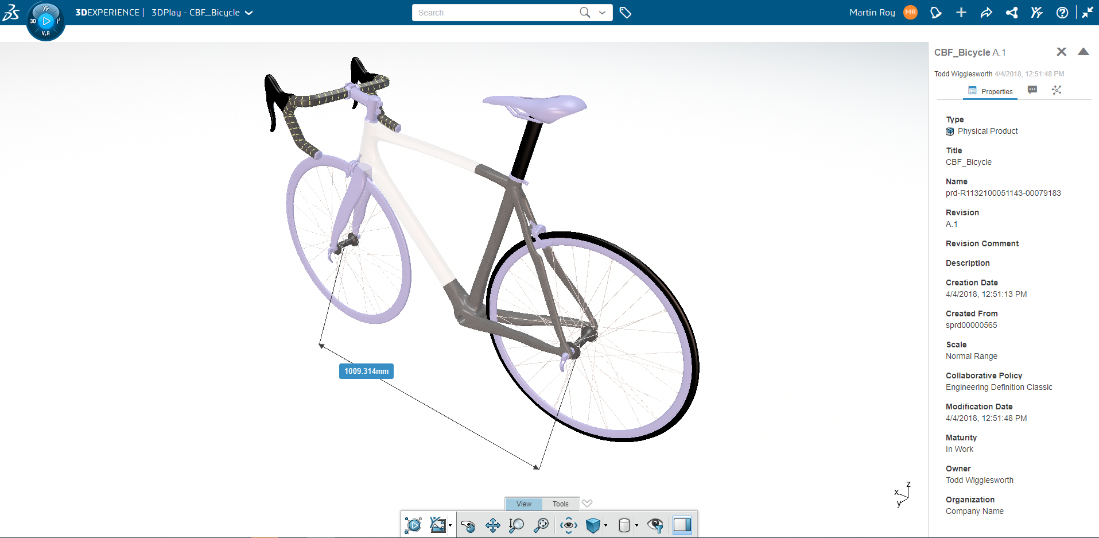
Task: Open the comments tab in panel
Action: 1032,90
